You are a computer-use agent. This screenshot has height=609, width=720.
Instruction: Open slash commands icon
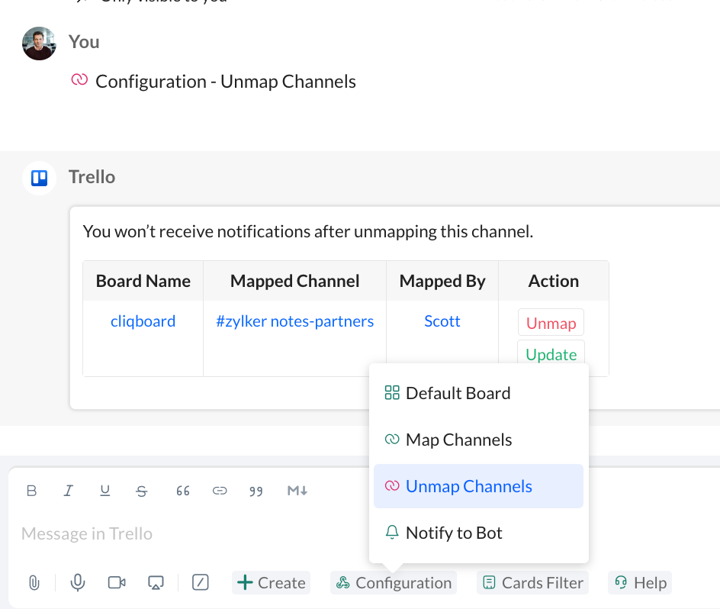click(200, 582)
